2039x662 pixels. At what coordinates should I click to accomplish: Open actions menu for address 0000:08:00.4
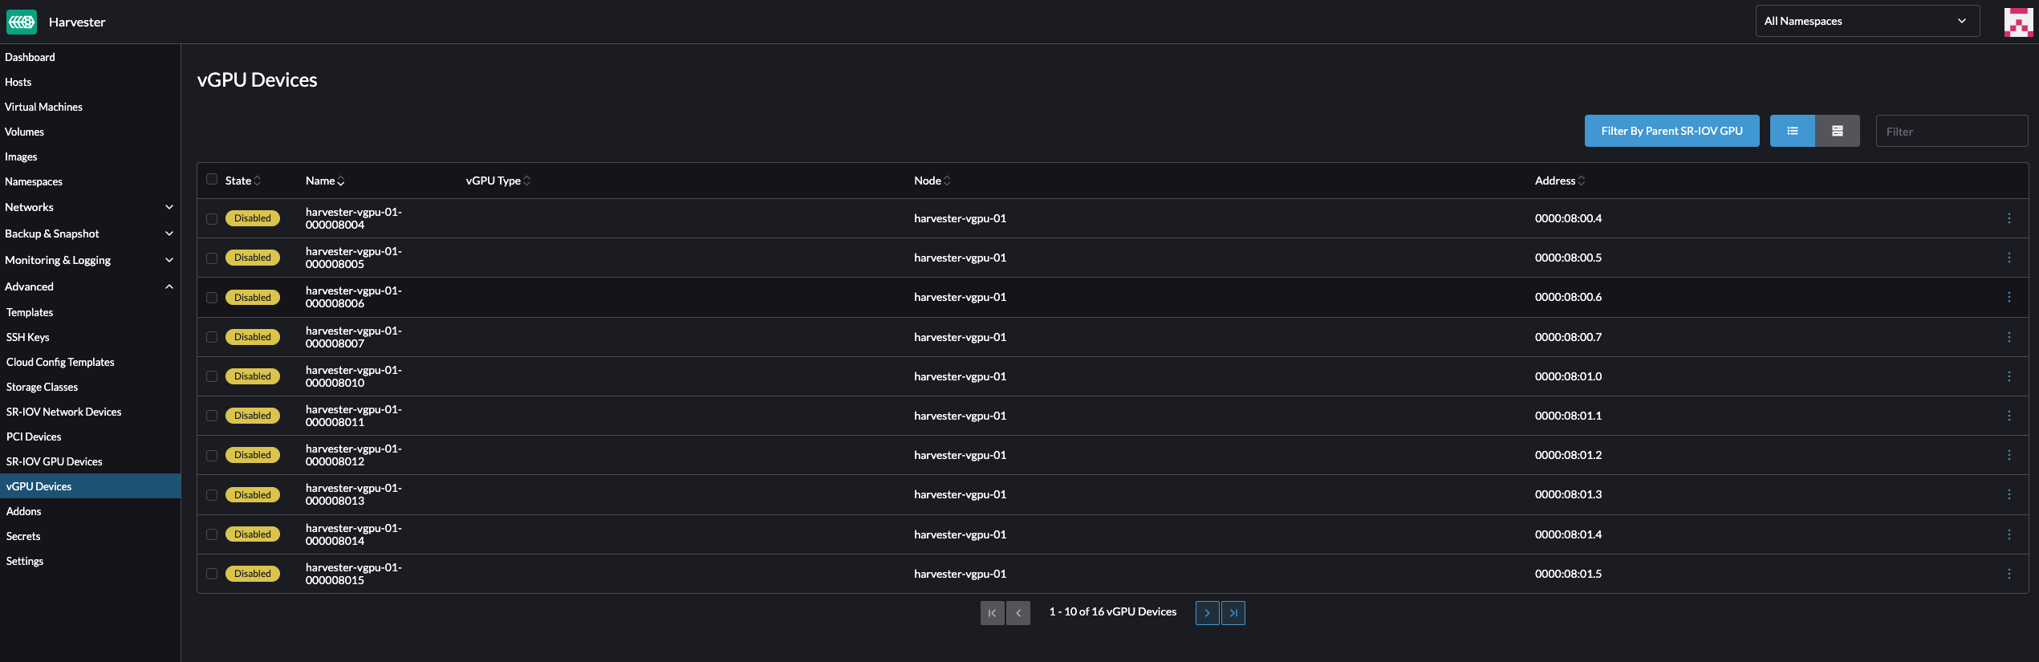(2009, 218)
